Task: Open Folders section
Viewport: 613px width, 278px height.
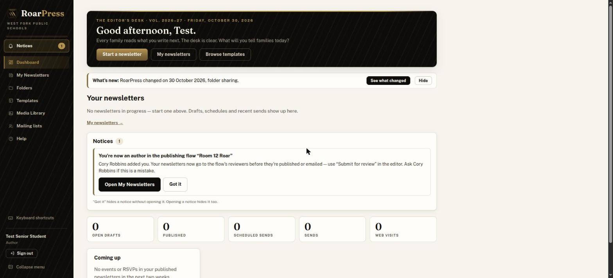Action: pos(37,88)
